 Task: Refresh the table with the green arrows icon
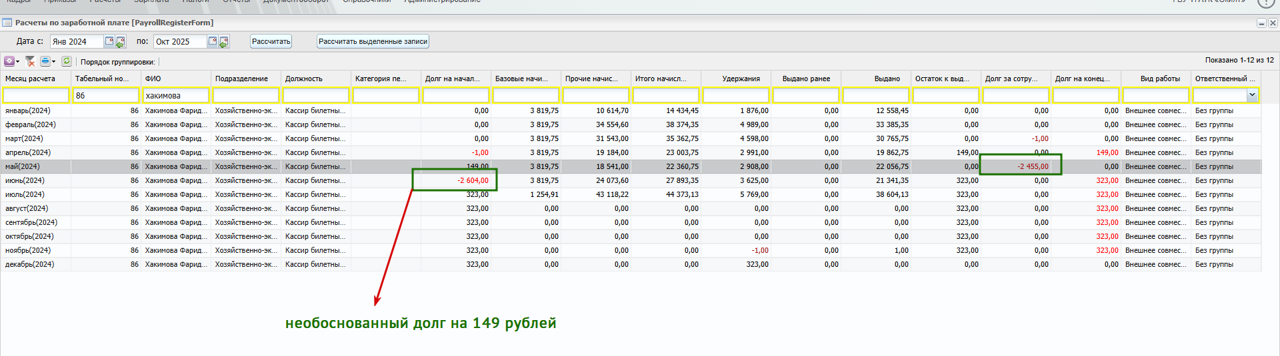67,61
